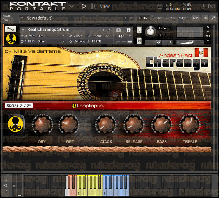The image size is (219, 198).
Task: Click the Peru flag image
Action: point(201,52)
